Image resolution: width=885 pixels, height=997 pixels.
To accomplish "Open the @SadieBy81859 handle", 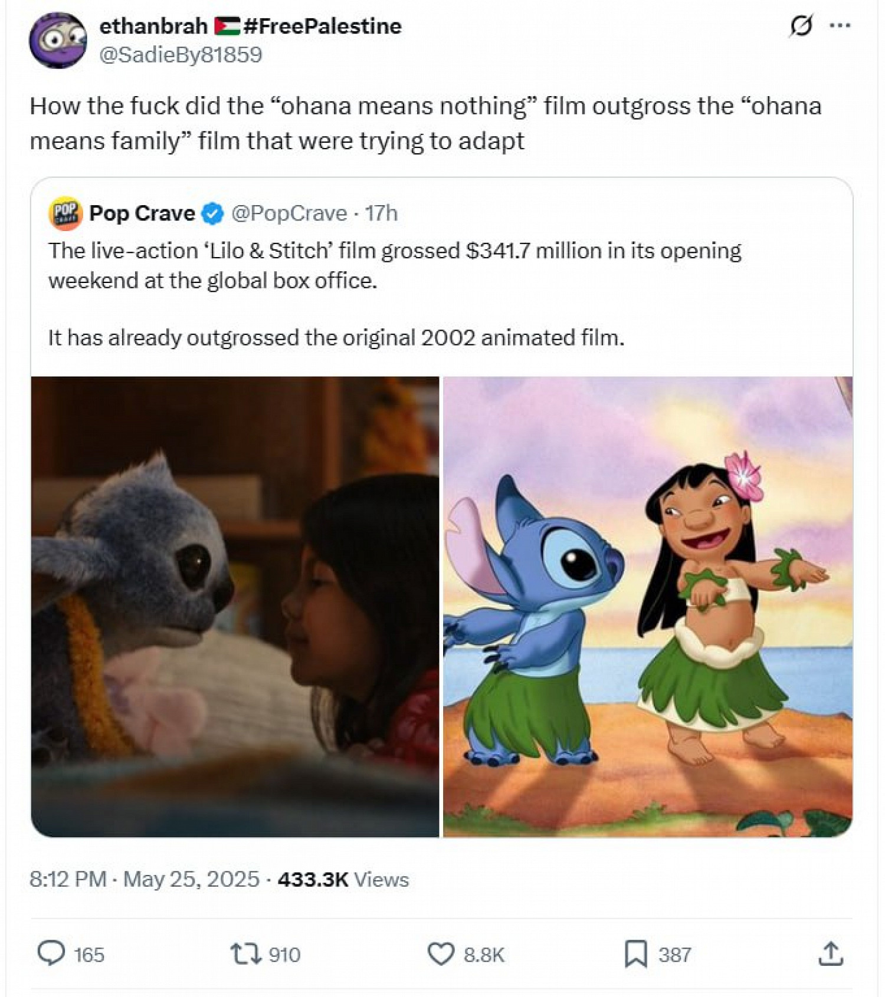I will coord(181,54).
